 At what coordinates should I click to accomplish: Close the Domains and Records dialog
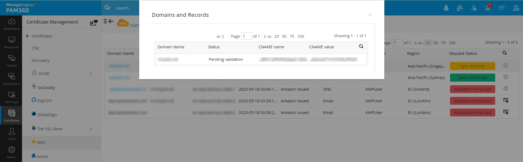coord(370,15)
